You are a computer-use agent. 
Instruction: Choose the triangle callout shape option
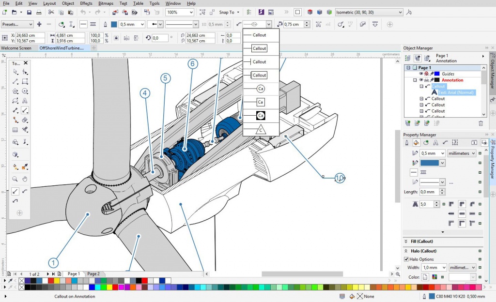coord(261,129)
